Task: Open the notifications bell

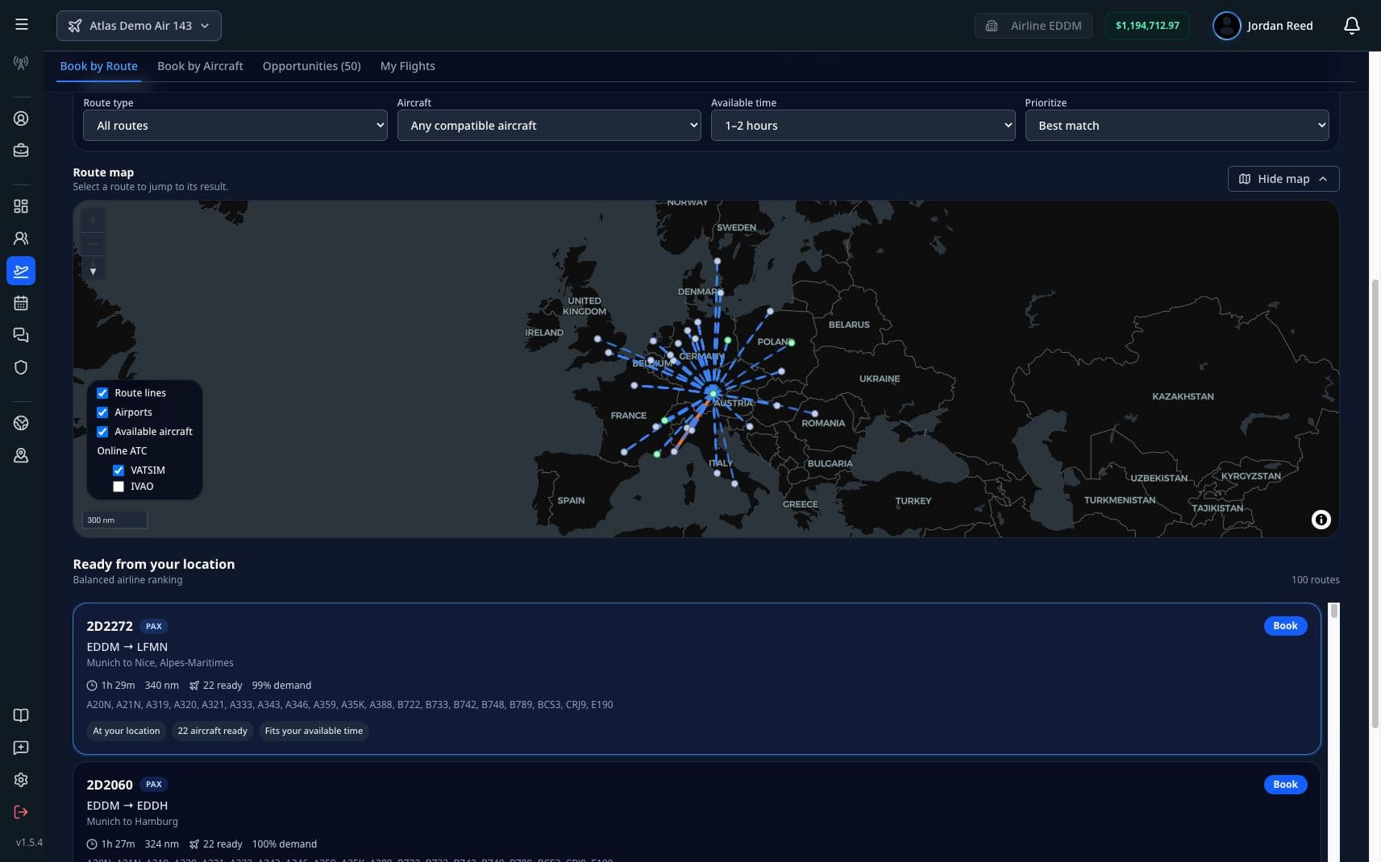Action: click(x=1352, y=26)
